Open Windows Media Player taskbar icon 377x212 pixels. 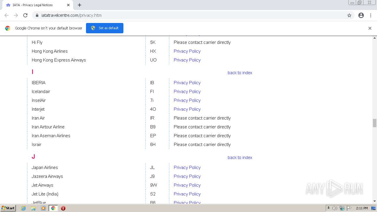[43, 208]
